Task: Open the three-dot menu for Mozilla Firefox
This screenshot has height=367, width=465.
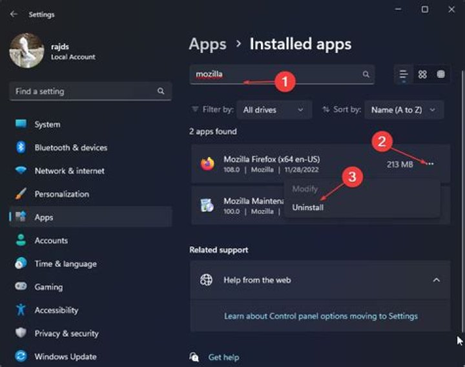Action: [431, 163]
